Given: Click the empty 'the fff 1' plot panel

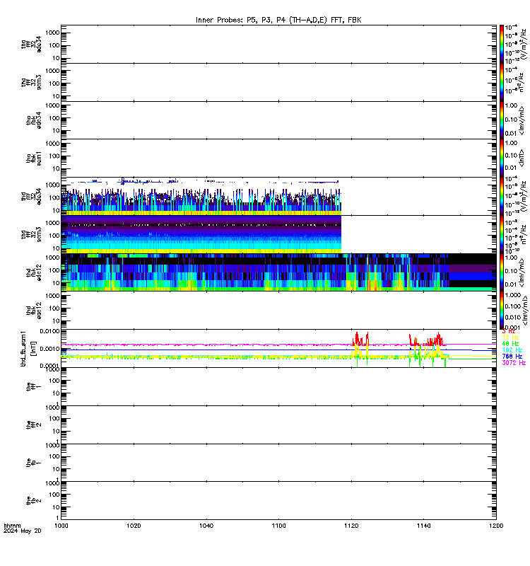Looking at the screenshot, I should click(278, 386).
